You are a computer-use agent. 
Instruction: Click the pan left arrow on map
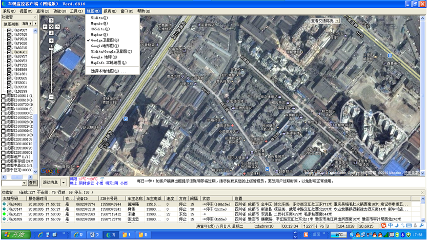tap(45, 26)
